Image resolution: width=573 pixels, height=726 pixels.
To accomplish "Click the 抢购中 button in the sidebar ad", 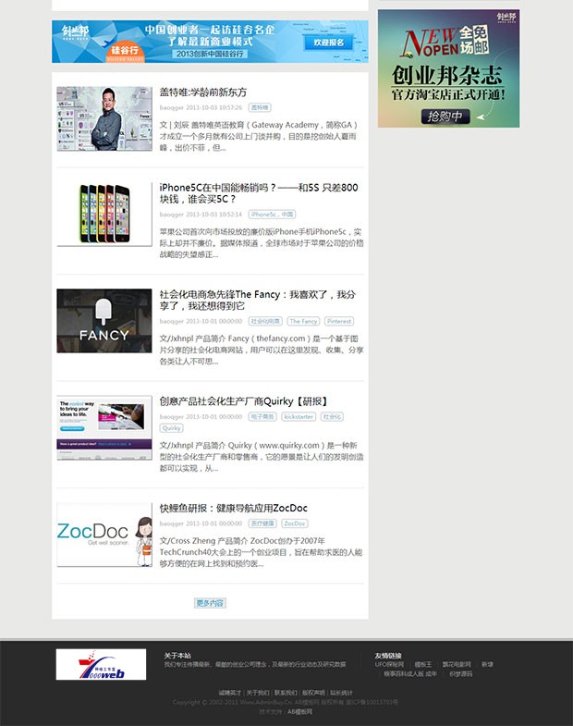I will pyautogui.click(x=445, y=117).
